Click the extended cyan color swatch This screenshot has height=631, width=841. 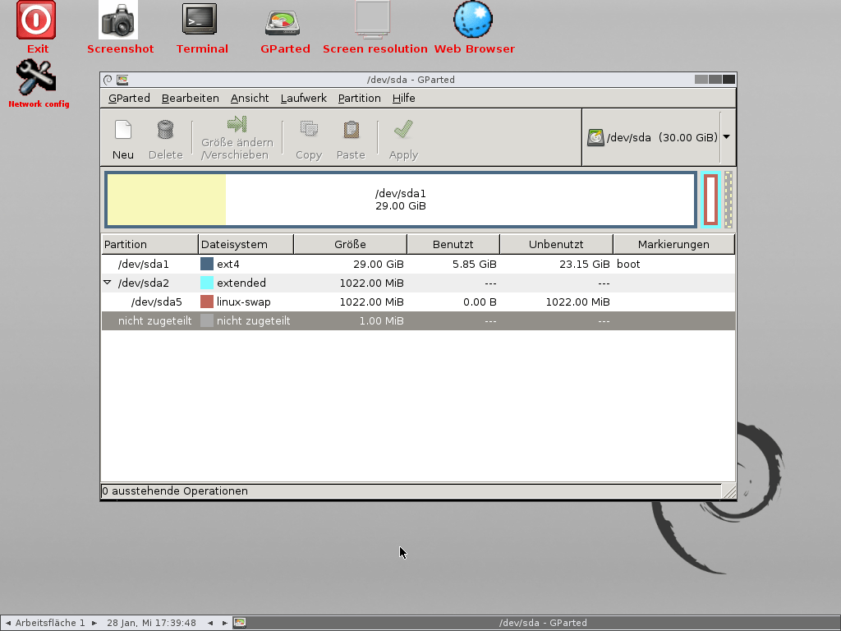206,283
